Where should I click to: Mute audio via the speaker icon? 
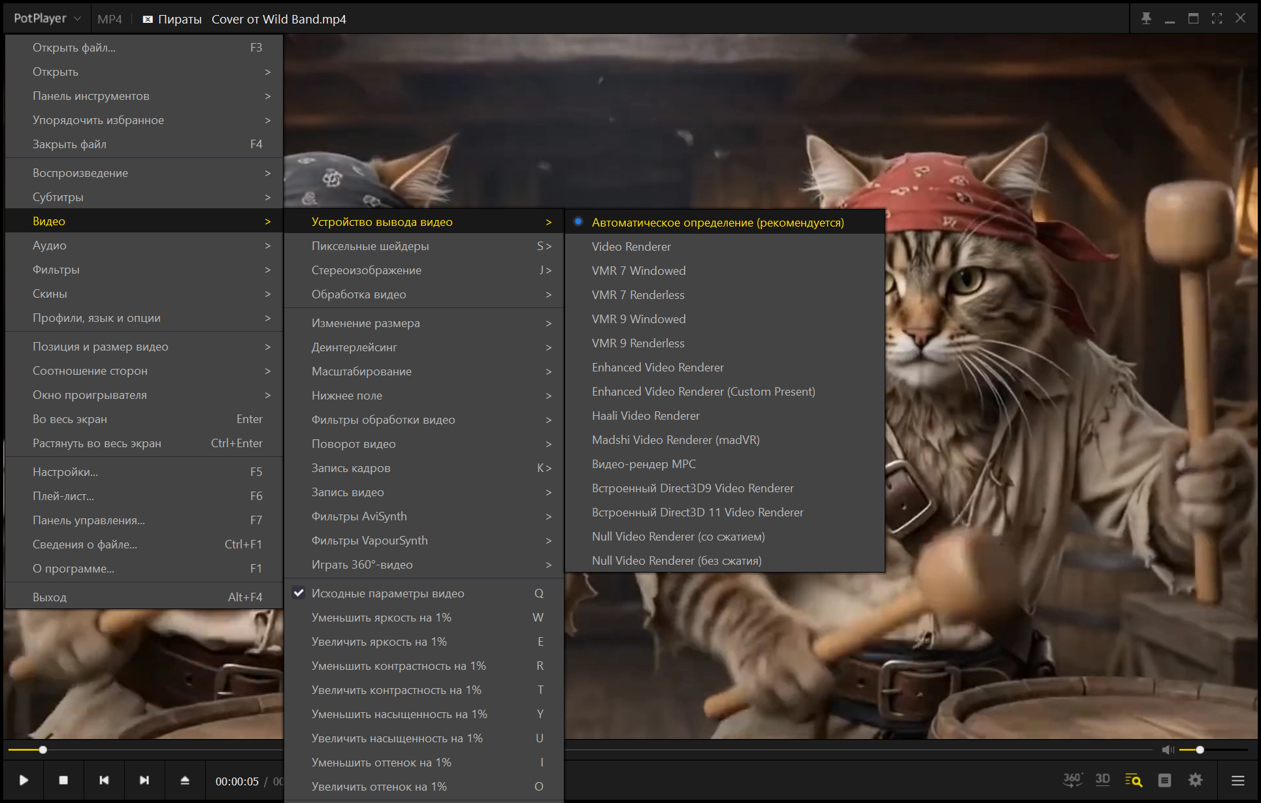point(1168,749)
